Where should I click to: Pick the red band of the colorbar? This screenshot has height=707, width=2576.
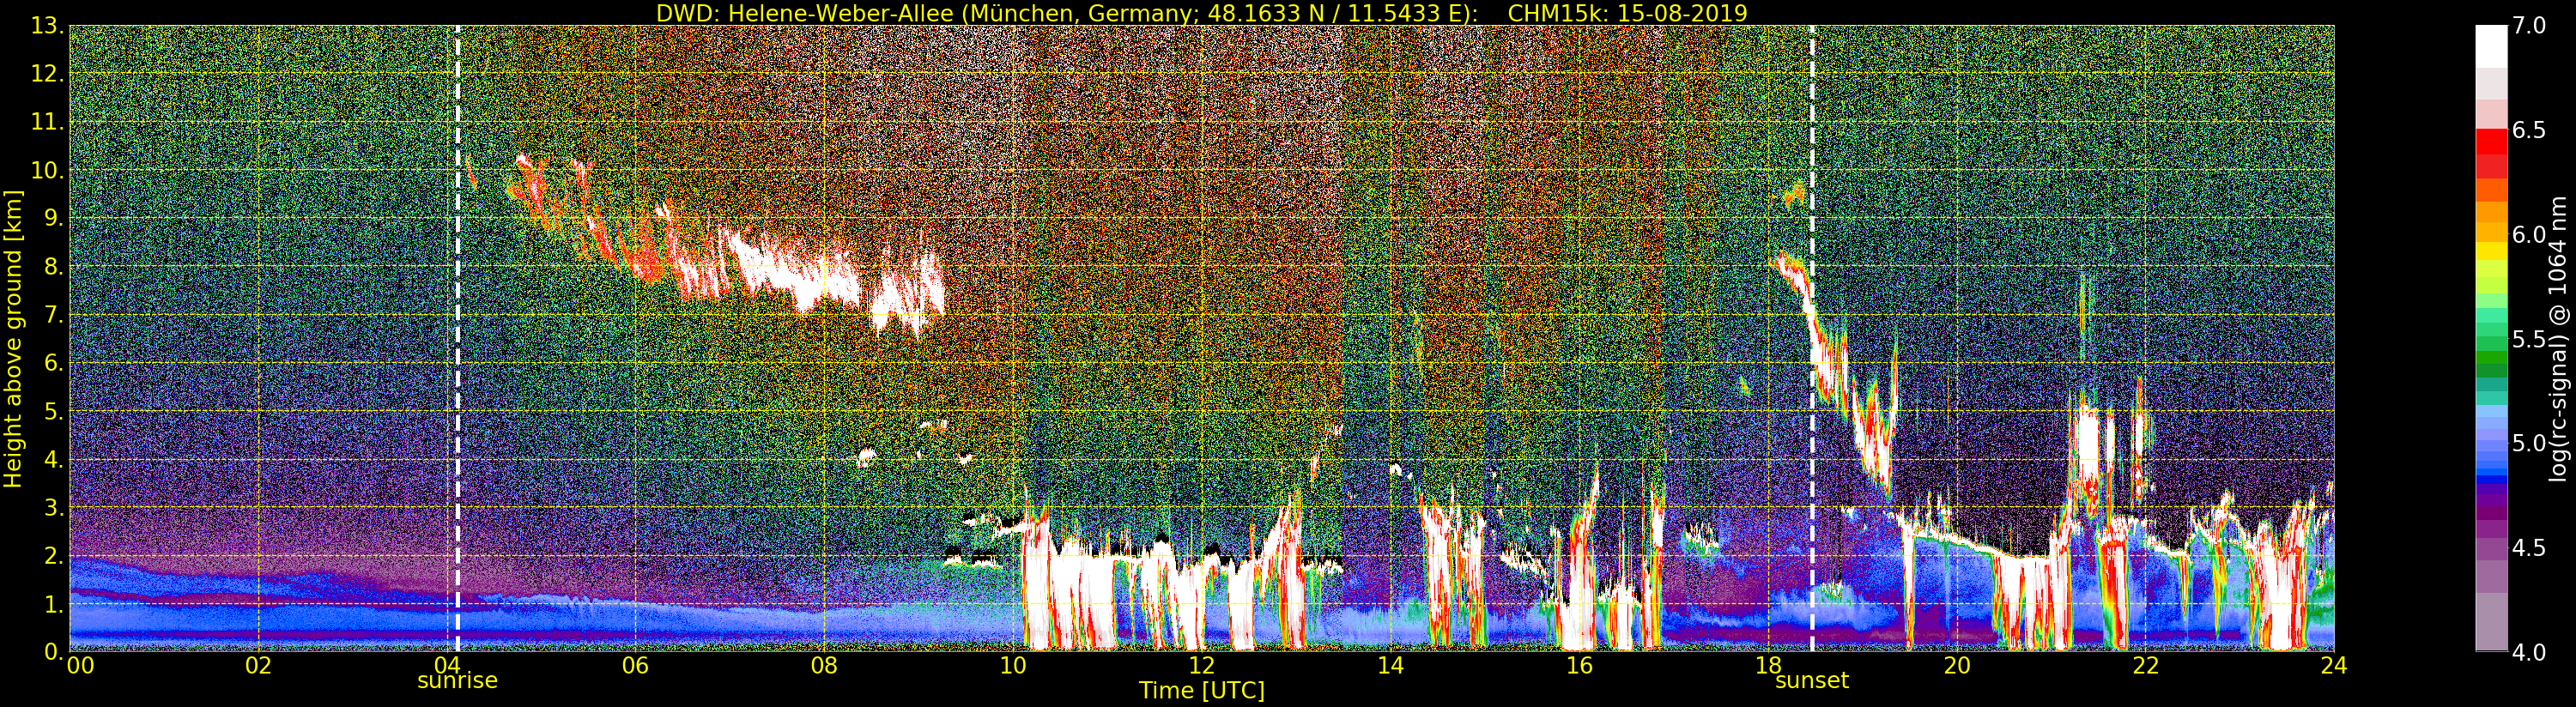tap(2491, 145)
